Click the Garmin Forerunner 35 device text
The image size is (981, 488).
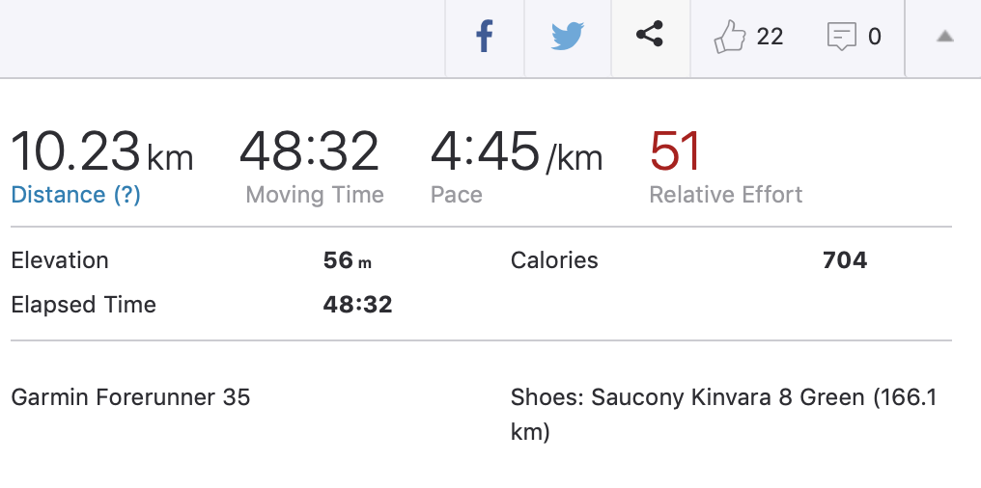tap(130, 397)
